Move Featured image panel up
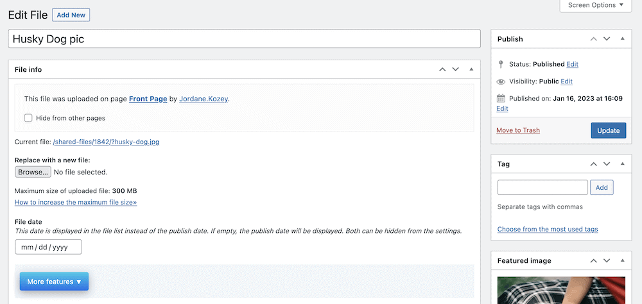This screenshot has width=642, height=304. click(594, 260)
